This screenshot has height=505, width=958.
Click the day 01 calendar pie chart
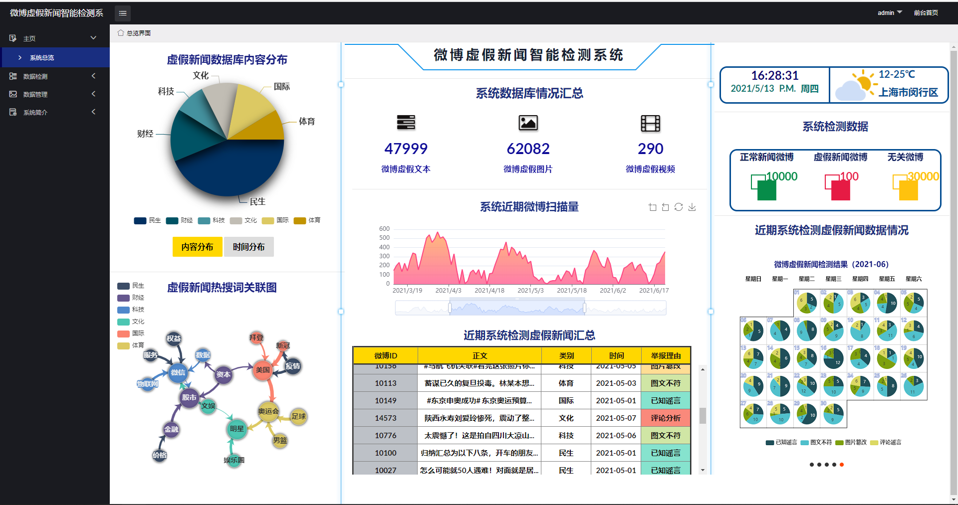click(x=807, y=303)
